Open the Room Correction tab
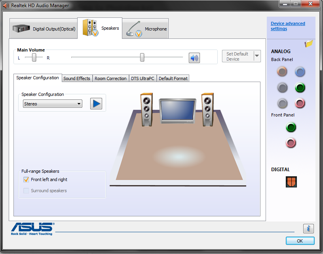The height and width of the screenshot is (254, 323). click(110, 78)
